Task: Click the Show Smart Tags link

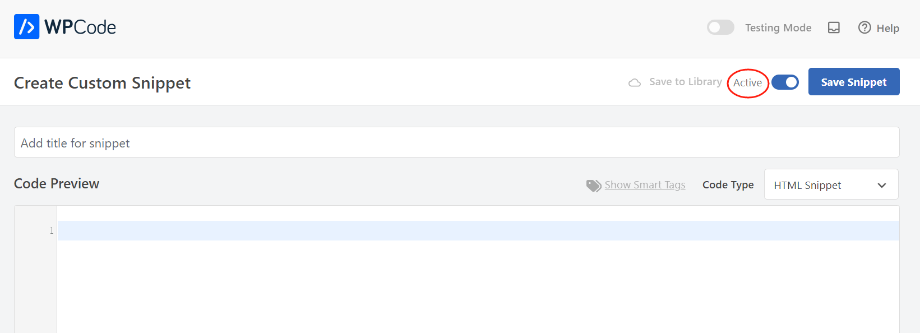Action: point(645,185)
